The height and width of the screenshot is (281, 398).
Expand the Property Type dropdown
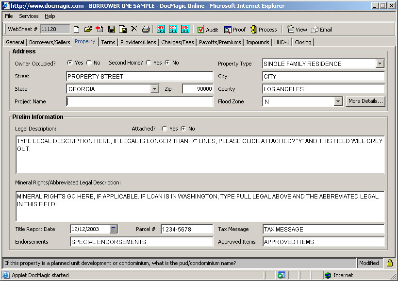coord(380,64)
